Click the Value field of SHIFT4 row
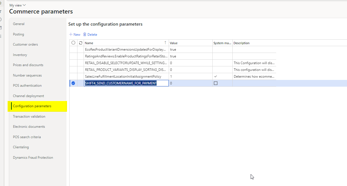The image size is (347, 186). (x=190, y=83)
